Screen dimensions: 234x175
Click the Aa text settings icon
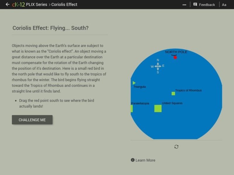(223, 4)
